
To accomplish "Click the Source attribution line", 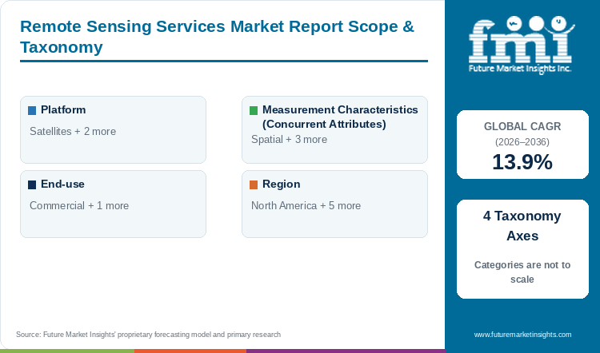I will (148, 335).
